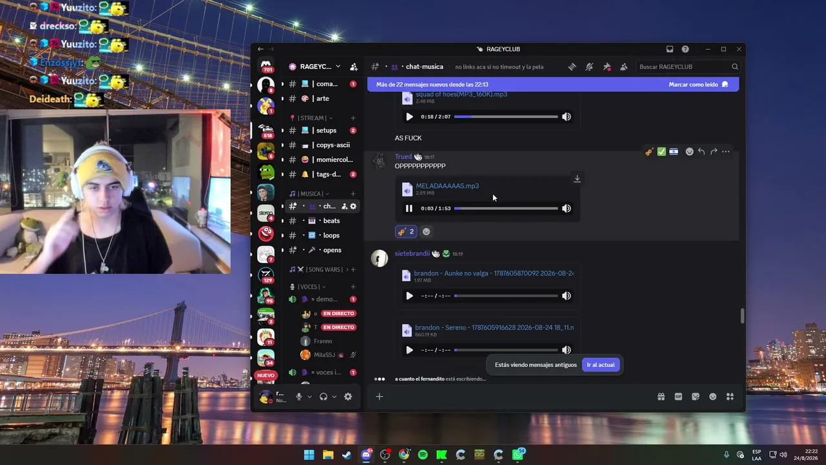Focus the Buscar RAGEYCLUB search field
This screenshot has height=465, width=826.
[x=688, y=67]
